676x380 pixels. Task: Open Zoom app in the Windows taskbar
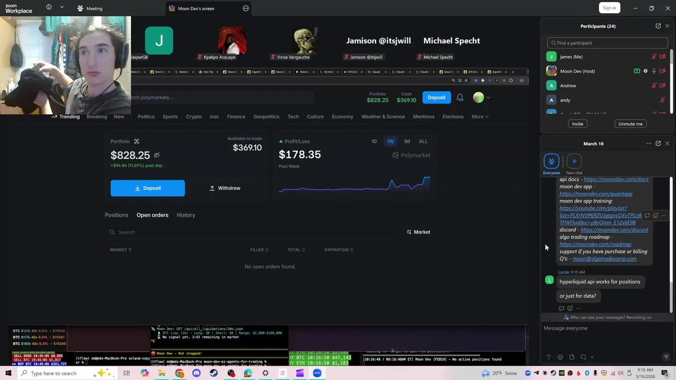coord(317,373)
